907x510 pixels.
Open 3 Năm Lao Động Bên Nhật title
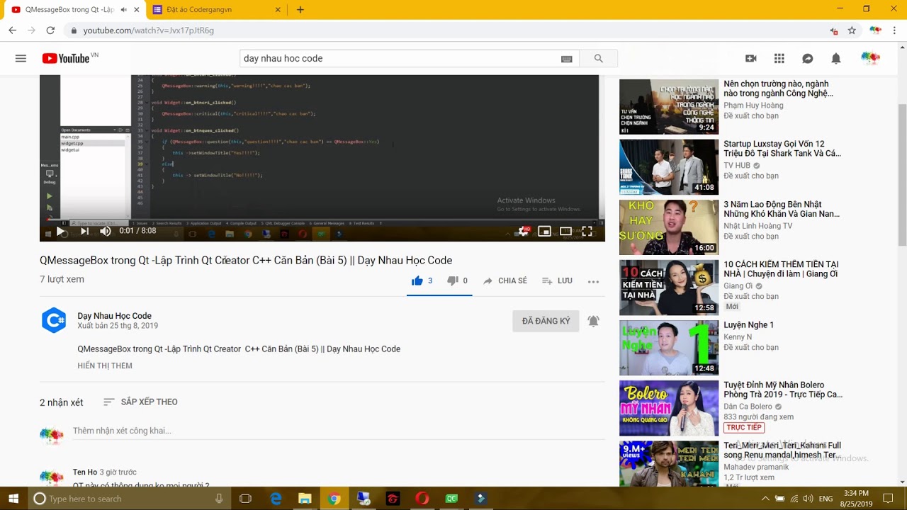click(x=782, y=209)
